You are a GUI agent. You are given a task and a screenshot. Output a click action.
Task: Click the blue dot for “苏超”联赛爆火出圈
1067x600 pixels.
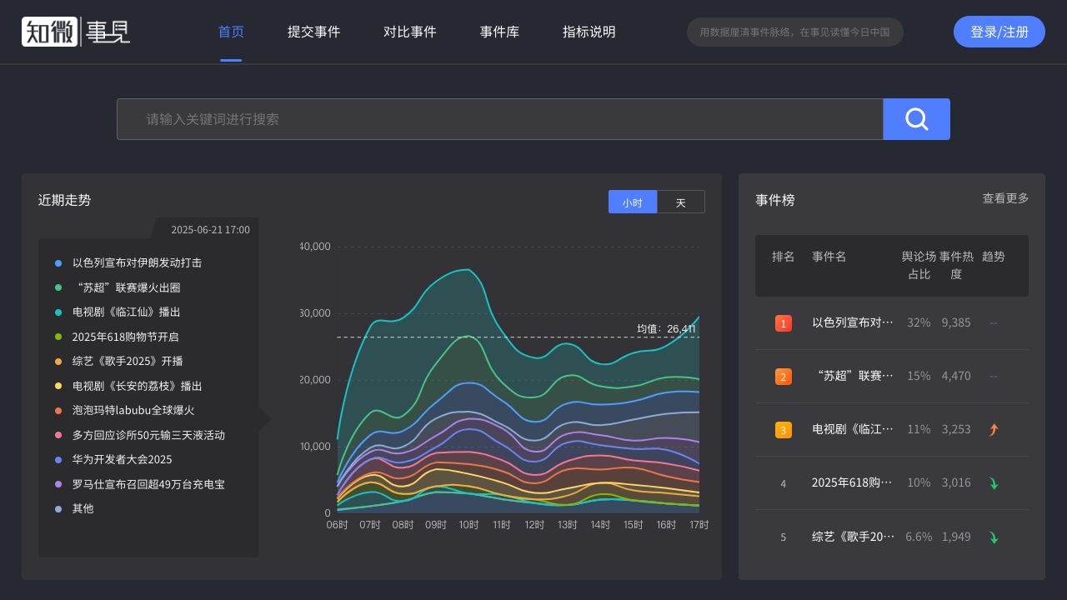click(58, 287)
